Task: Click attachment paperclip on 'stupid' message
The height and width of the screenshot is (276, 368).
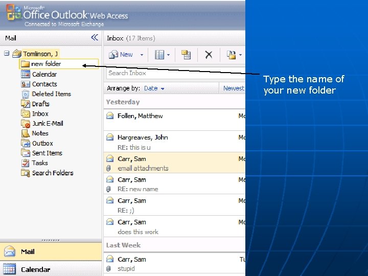Action: click(x=108, y=268)
